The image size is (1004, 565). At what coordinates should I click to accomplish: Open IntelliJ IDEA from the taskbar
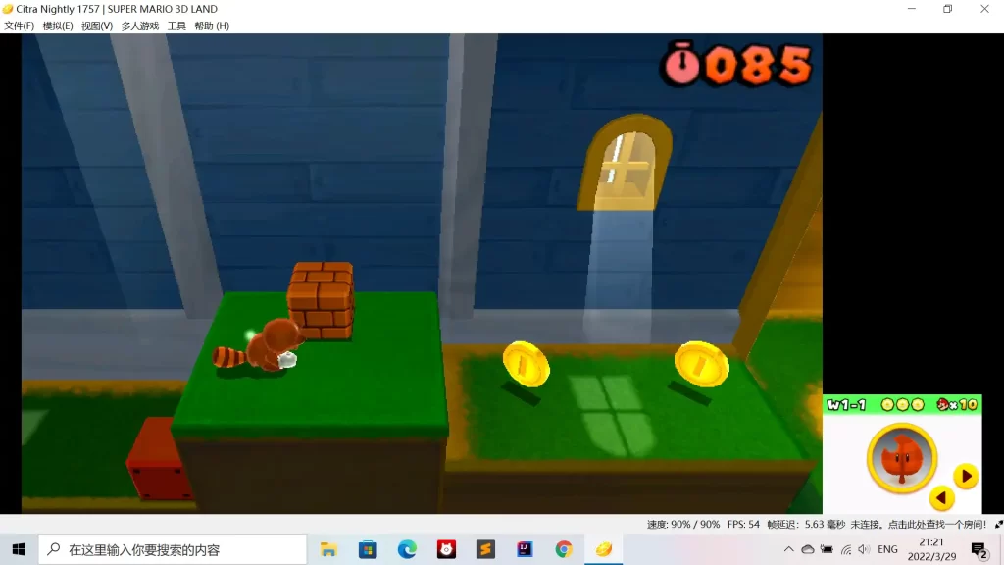(x=525, y=549)
